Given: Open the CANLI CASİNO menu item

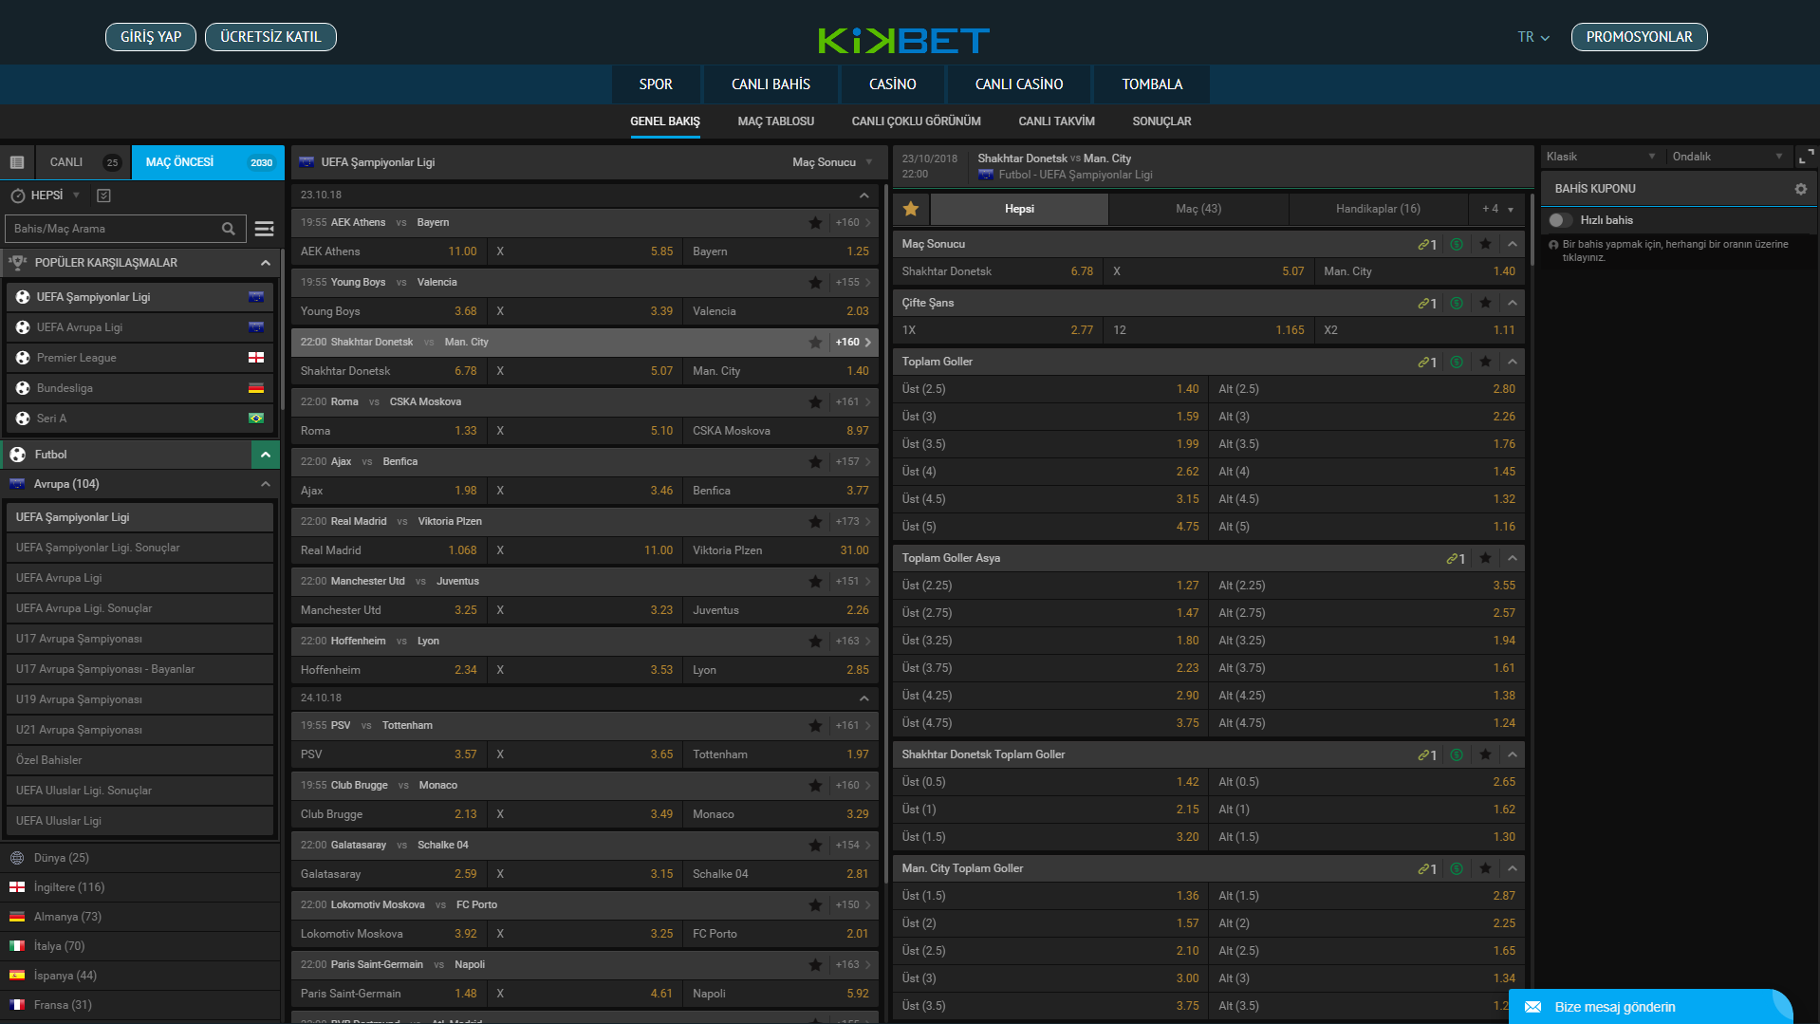Looking at the screenshot, I should 1018,84.
